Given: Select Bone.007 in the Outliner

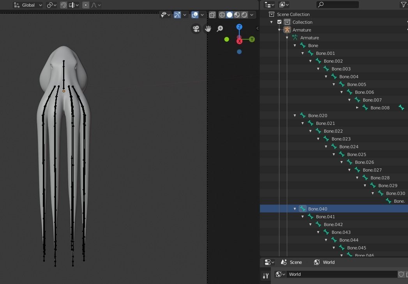Looking at the screenshot, I should 372,100.
